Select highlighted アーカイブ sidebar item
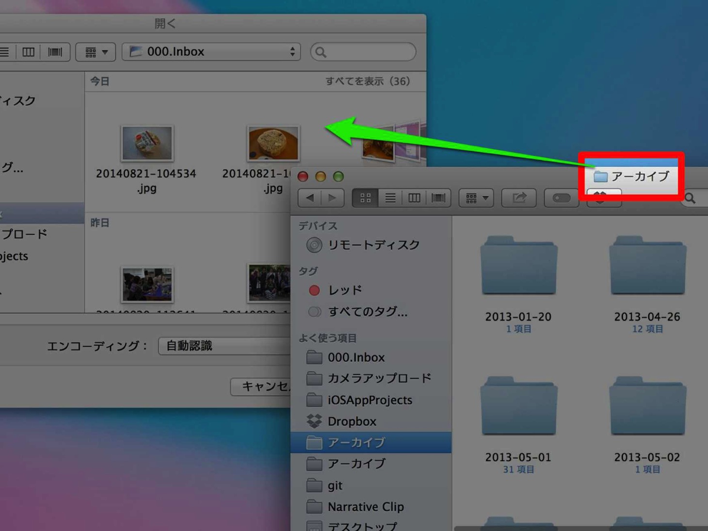 [x=371, y=442]
